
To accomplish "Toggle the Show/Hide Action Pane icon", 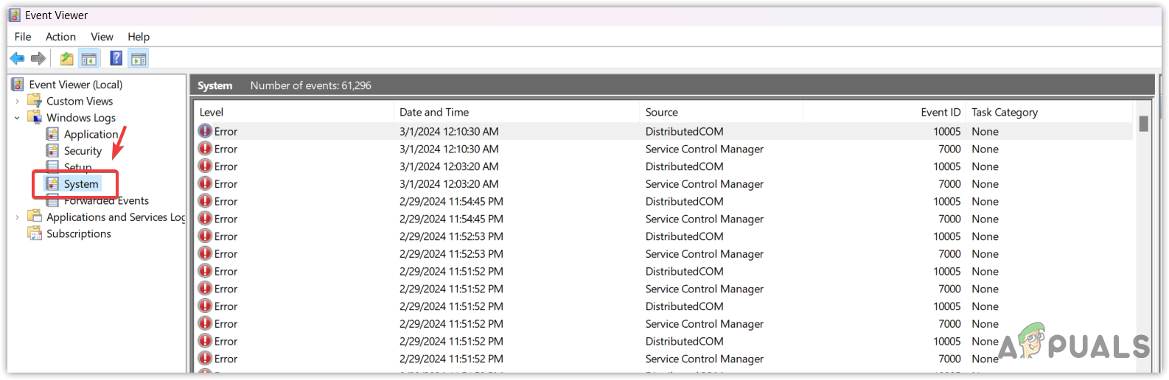I will 139,59.
